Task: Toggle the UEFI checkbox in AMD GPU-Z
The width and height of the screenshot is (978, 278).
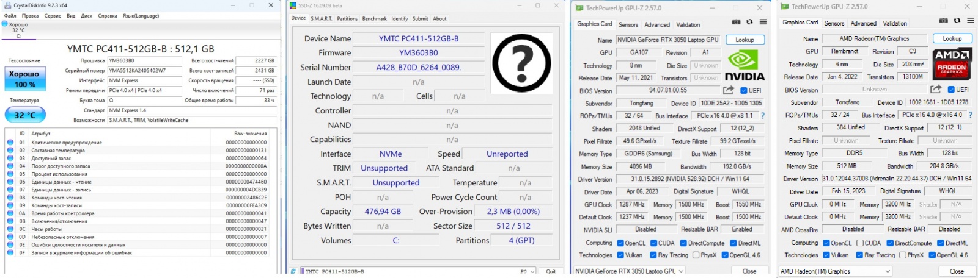Action: pos(952,90)
